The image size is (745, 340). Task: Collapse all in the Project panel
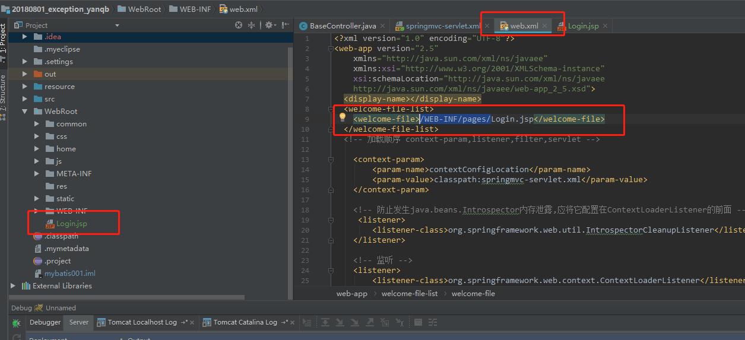click(x=251, y=25)
